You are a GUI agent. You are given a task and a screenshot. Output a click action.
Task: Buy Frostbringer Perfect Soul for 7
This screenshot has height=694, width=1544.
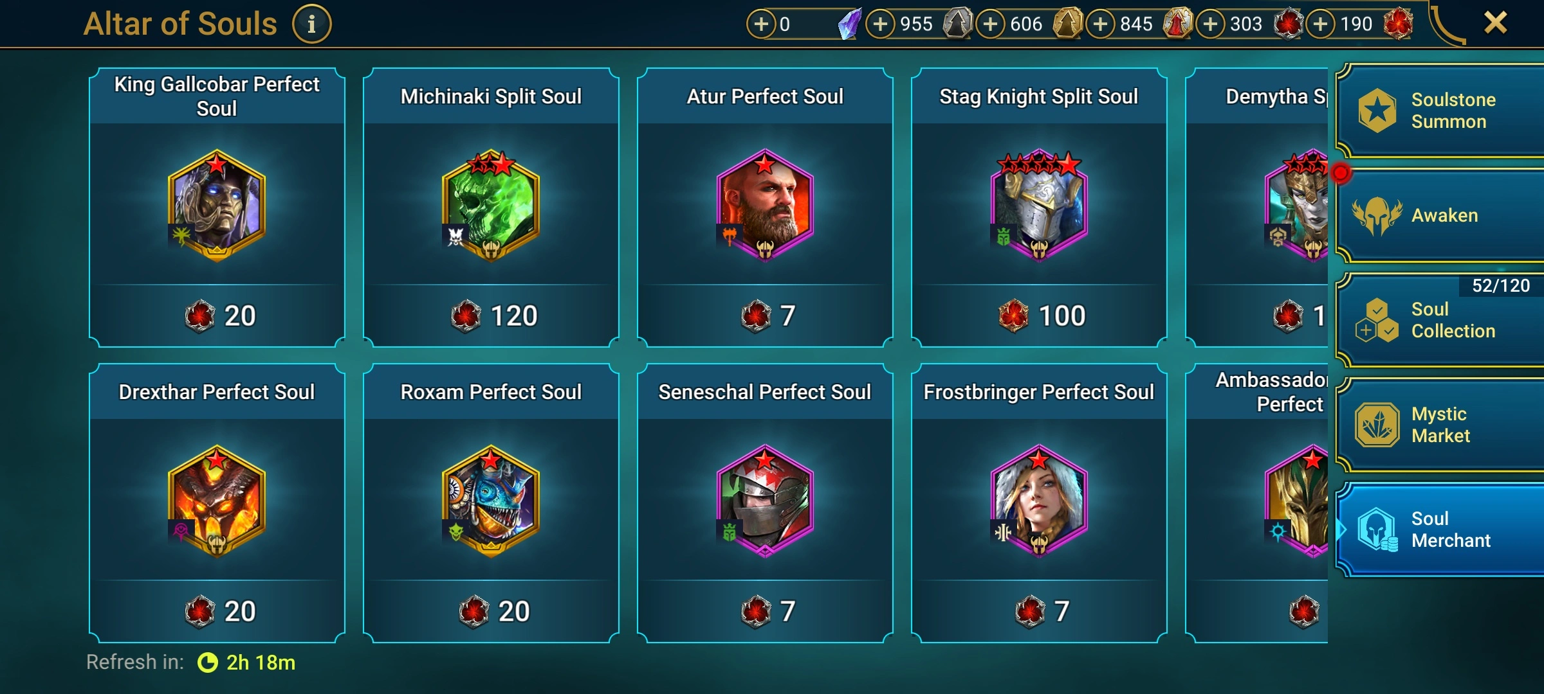click(1040, 611)
